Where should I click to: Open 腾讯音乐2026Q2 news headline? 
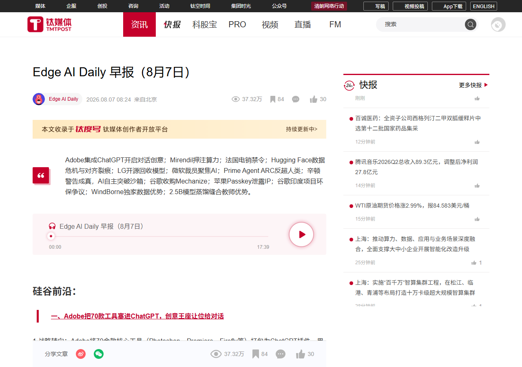click(416, 167)
